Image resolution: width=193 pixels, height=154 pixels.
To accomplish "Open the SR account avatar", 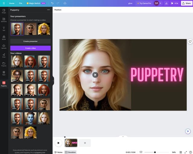I will click(x=157, y=3).
